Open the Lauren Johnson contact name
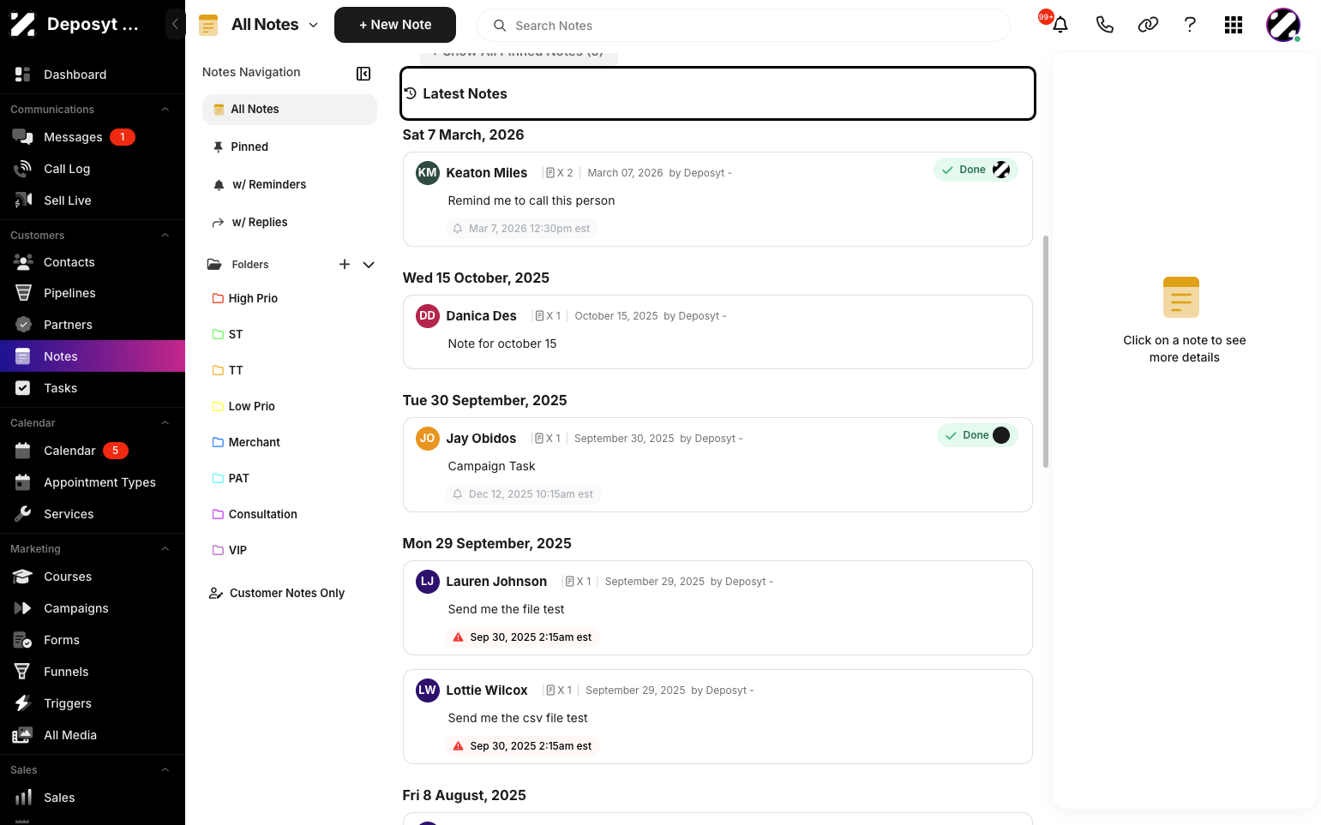The image size is (1321, 825). [x=496, y=582]
